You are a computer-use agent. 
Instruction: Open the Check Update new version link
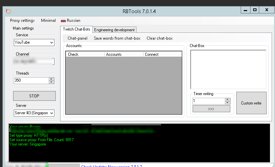[x=112, y=166]
